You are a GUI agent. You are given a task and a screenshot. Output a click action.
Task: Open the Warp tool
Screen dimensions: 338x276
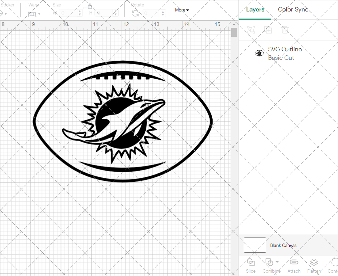pyautogui.click(x=32, y=14)
